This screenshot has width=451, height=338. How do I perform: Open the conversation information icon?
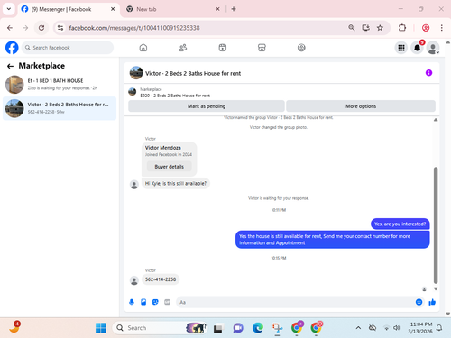pos(428,73)
